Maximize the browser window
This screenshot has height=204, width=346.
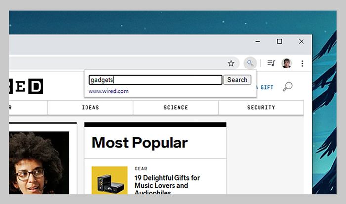point(279,42)
